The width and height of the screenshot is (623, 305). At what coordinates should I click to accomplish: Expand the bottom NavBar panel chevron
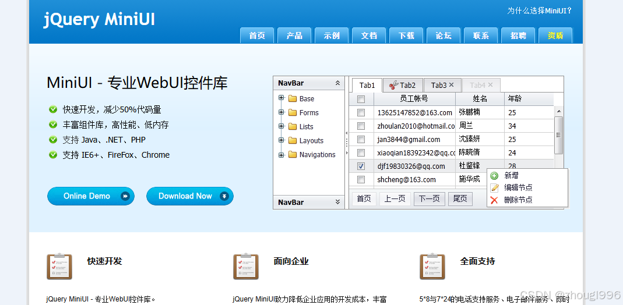(x=337, y=202)
